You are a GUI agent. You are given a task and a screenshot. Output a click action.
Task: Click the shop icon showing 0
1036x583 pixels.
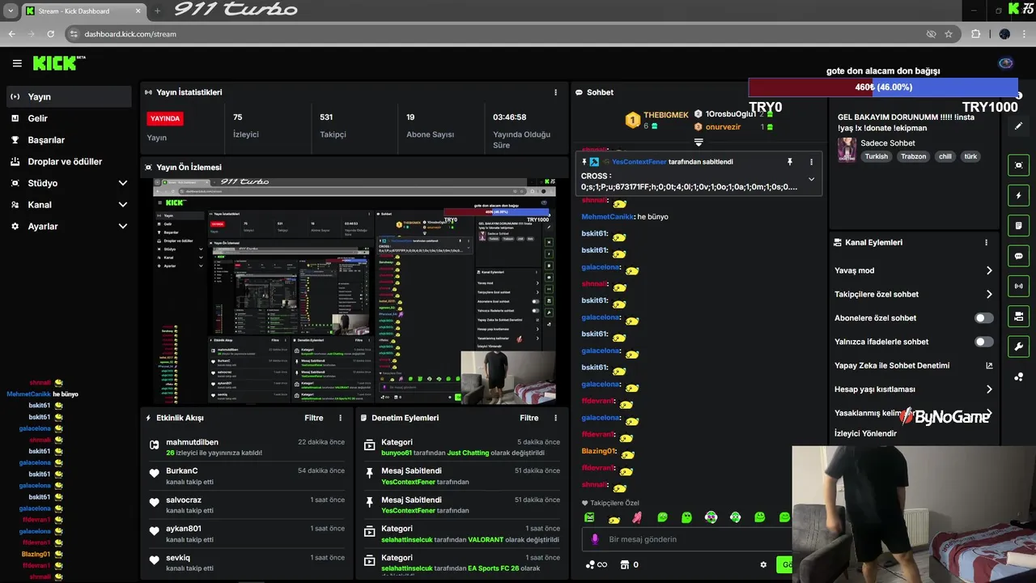click(629, 564)
